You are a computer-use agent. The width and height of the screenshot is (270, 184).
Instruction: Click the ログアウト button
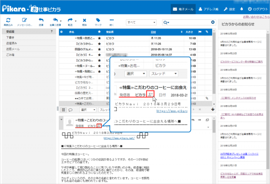point(258,9)
